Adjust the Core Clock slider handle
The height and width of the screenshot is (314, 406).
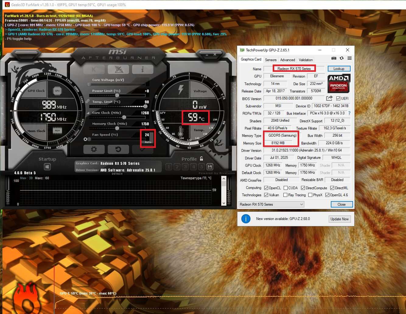(x=124, y=117)
